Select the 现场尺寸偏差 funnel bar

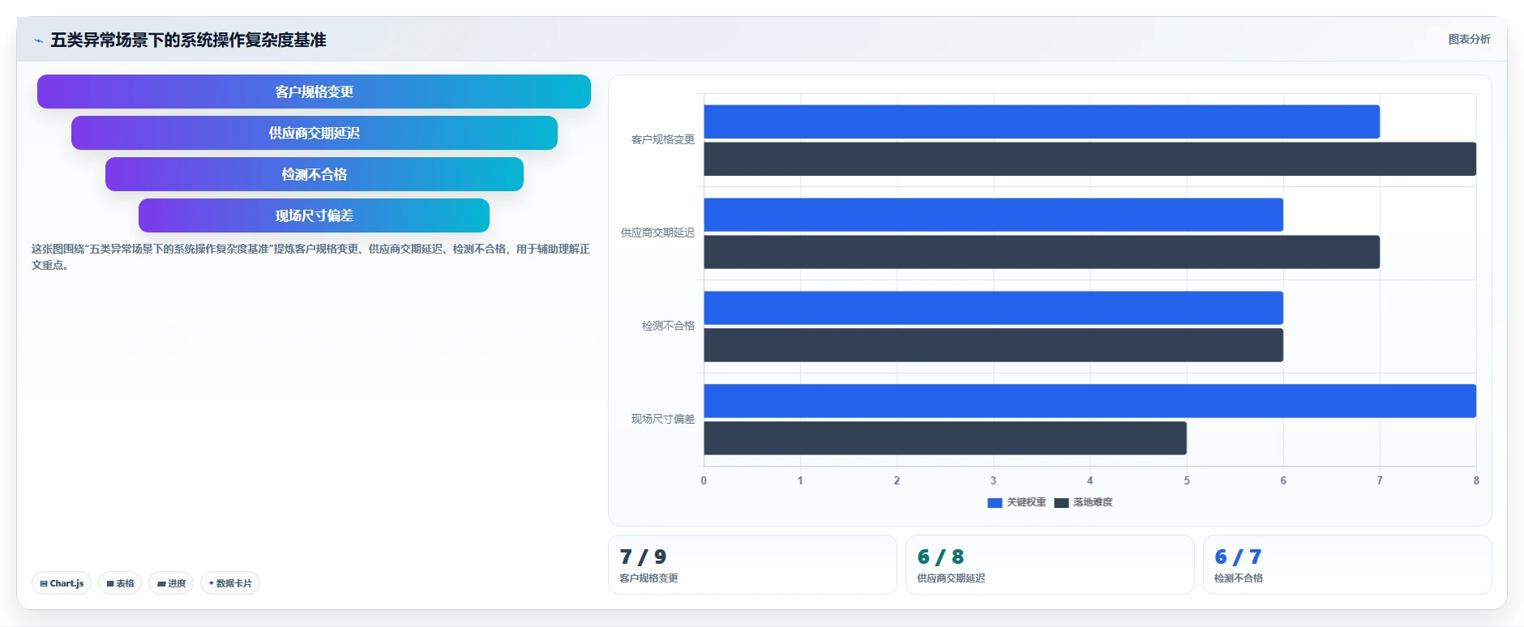click(314, 215)
